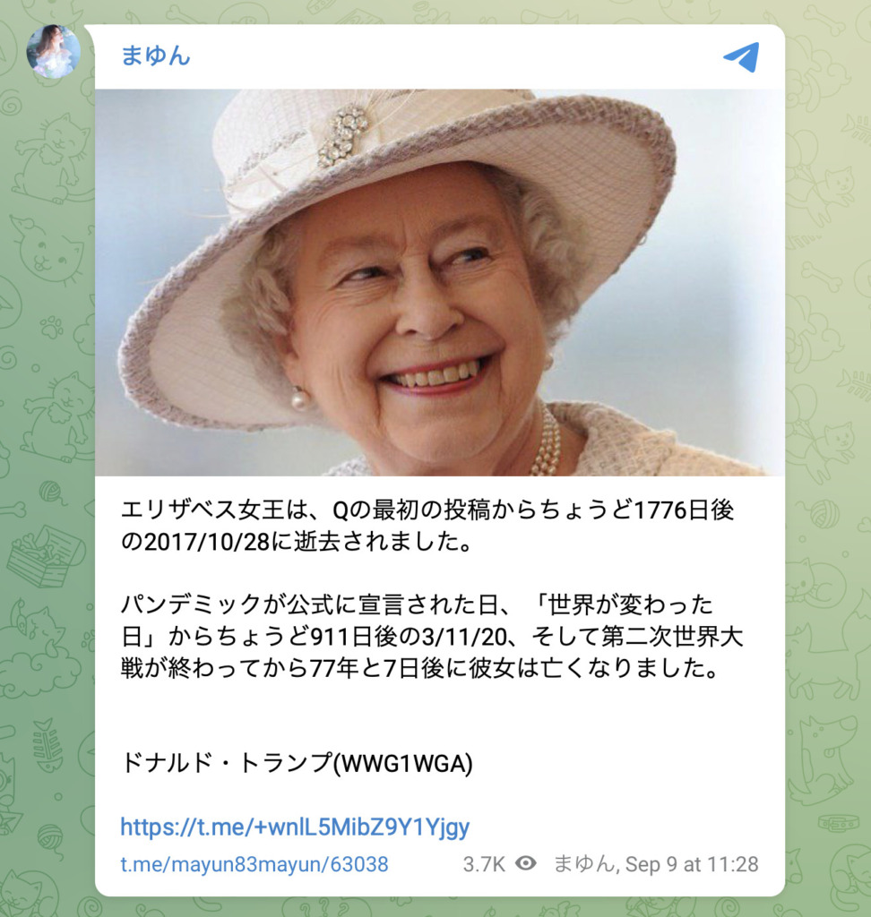871x917 pixels.
Task: Follow the https://t.me/+wnlL5MibZ9Y1Yjgy invite link
Action: click(x=295, y=827)
